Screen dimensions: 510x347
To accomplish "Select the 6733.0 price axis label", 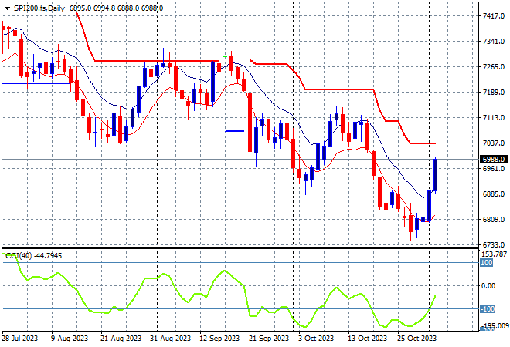I will click(x=494, y=244).
